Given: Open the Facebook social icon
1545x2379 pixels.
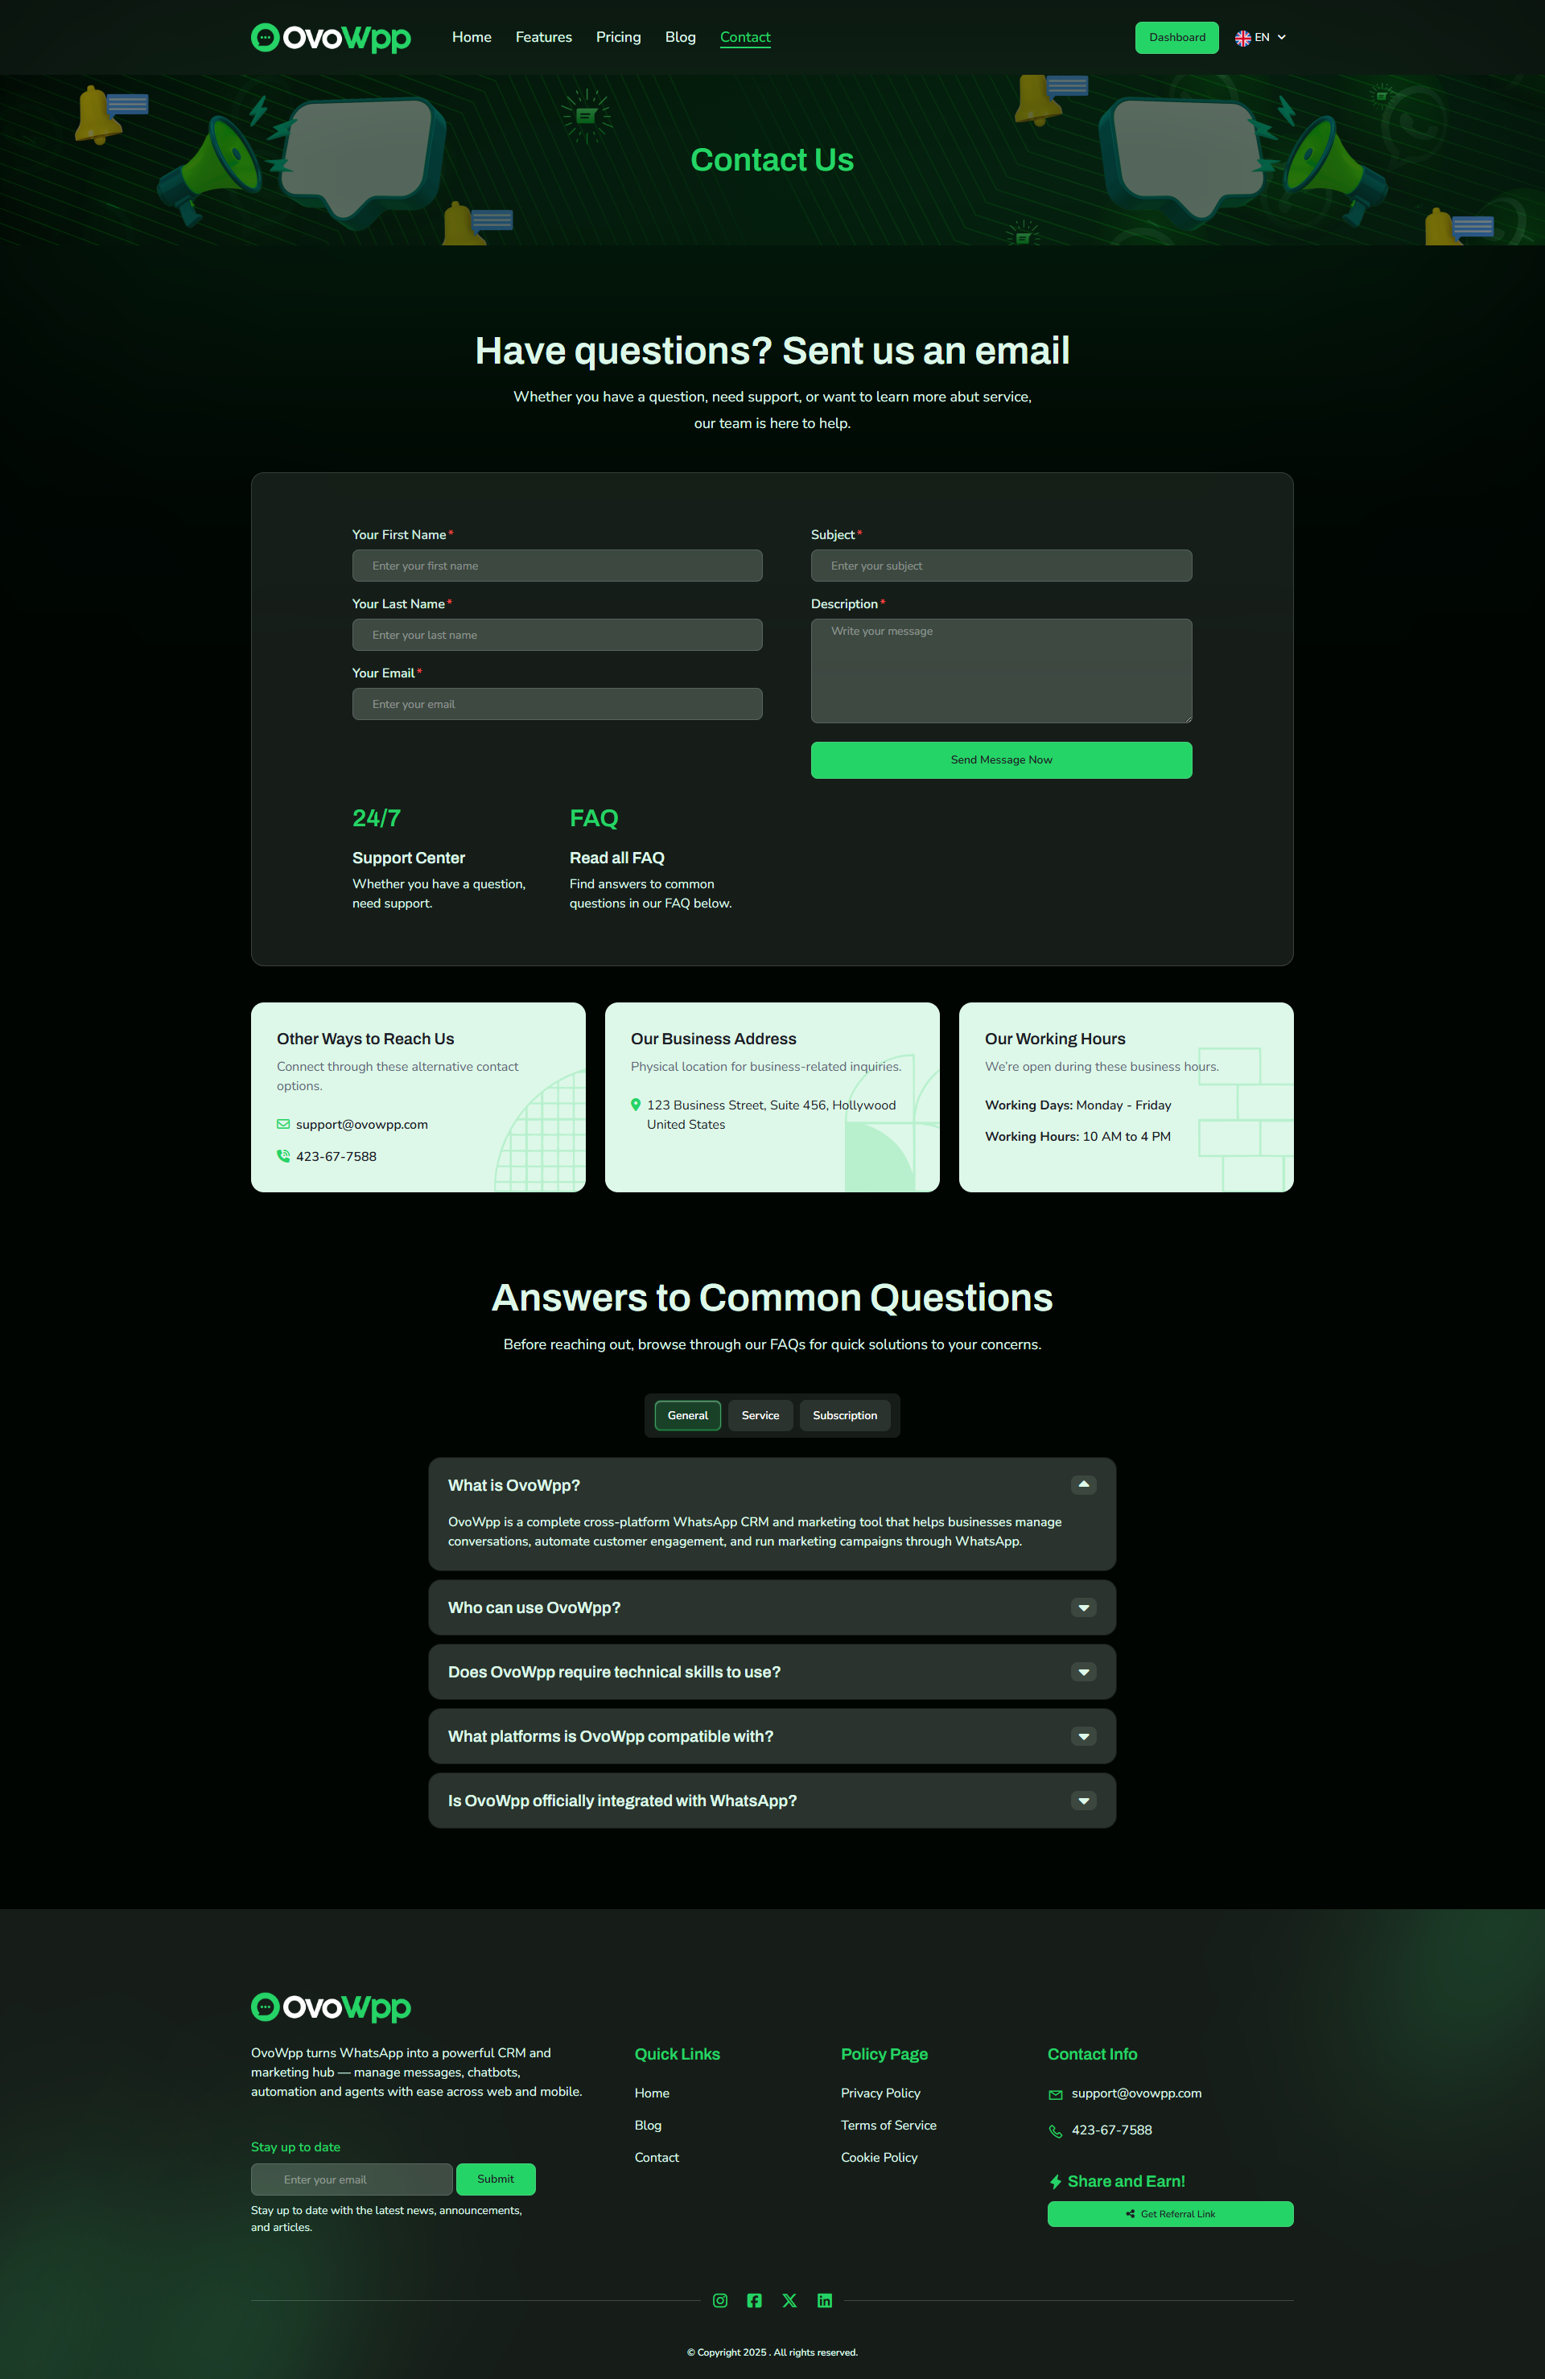Looking at the screenshot, I should click(754, 2300).
